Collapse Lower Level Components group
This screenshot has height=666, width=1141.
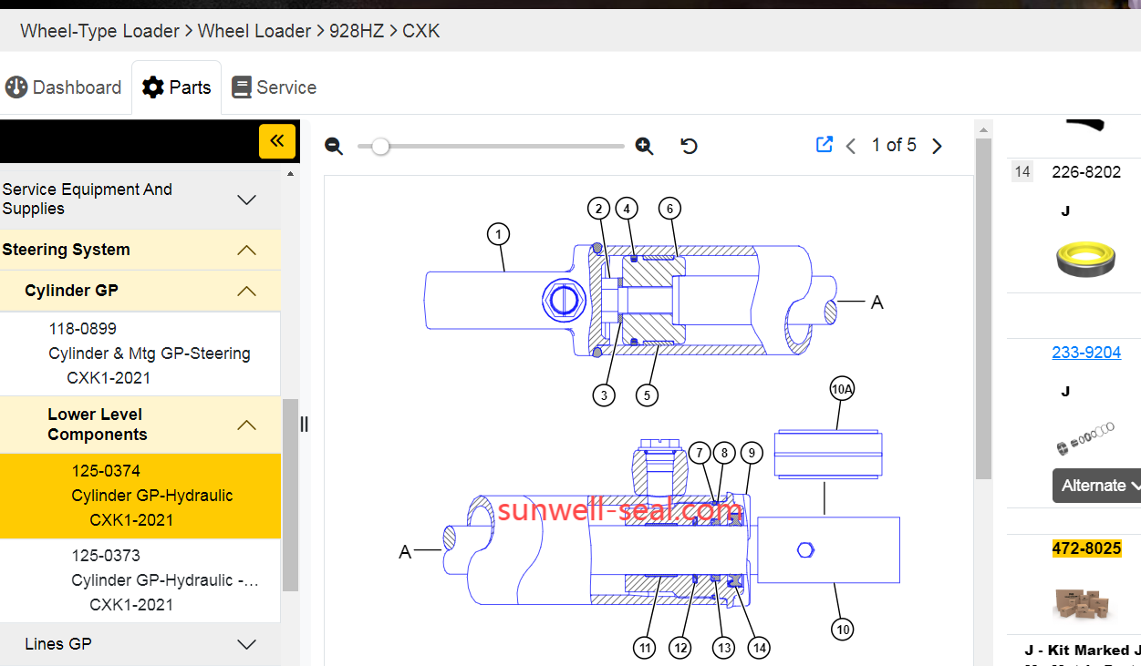tap(246, 425)
